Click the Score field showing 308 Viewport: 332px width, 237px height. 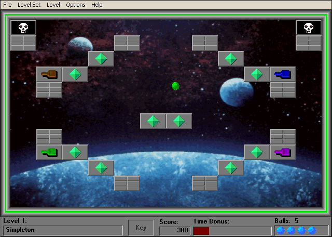coord(175,231)
